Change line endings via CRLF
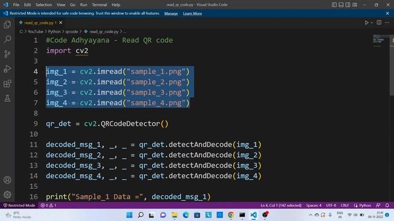Screen dimensions: 394x221 [345, 206]
